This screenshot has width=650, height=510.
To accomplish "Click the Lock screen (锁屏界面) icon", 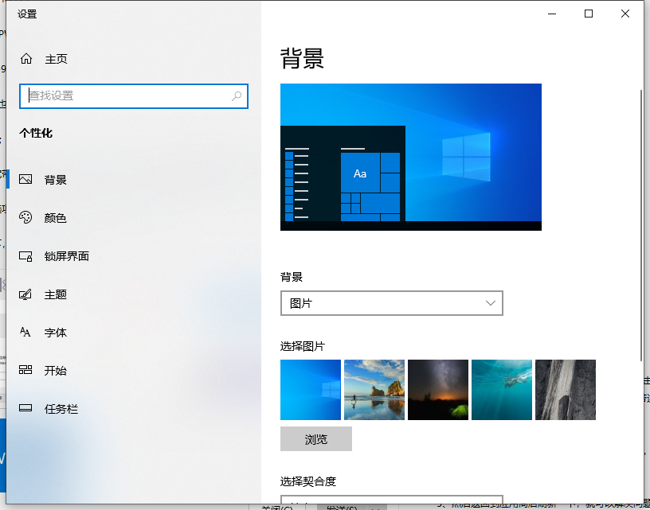I will (x=25, y=256).
